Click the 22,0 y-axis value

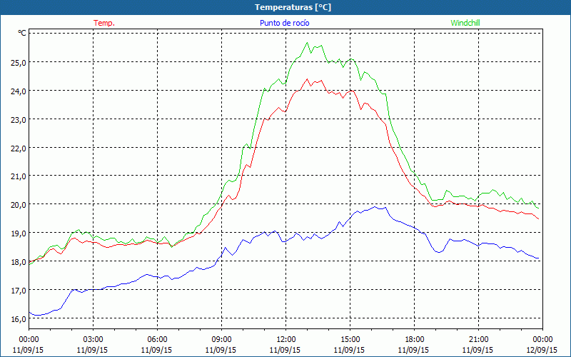19,149
